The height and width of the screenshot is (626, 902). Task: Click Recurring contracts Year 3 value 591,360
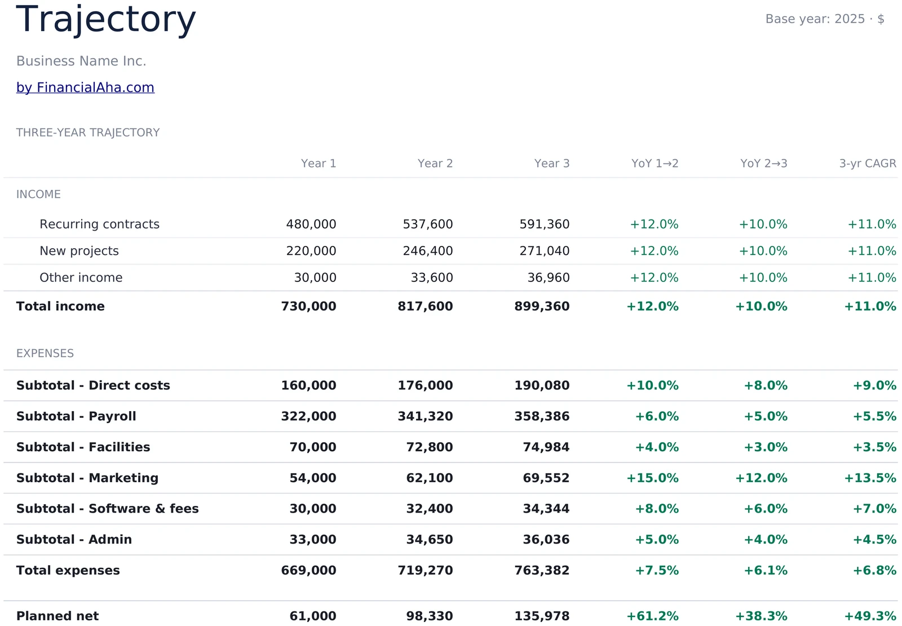coord(545,224)
